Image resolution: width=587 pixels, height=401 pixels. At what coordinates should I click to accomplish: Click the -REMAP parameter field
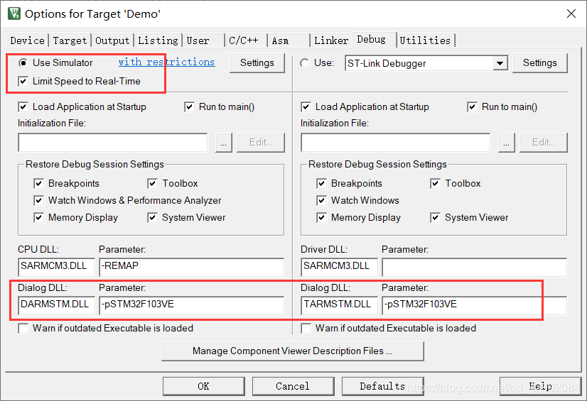pyautogui.click(x=192, y=267)
